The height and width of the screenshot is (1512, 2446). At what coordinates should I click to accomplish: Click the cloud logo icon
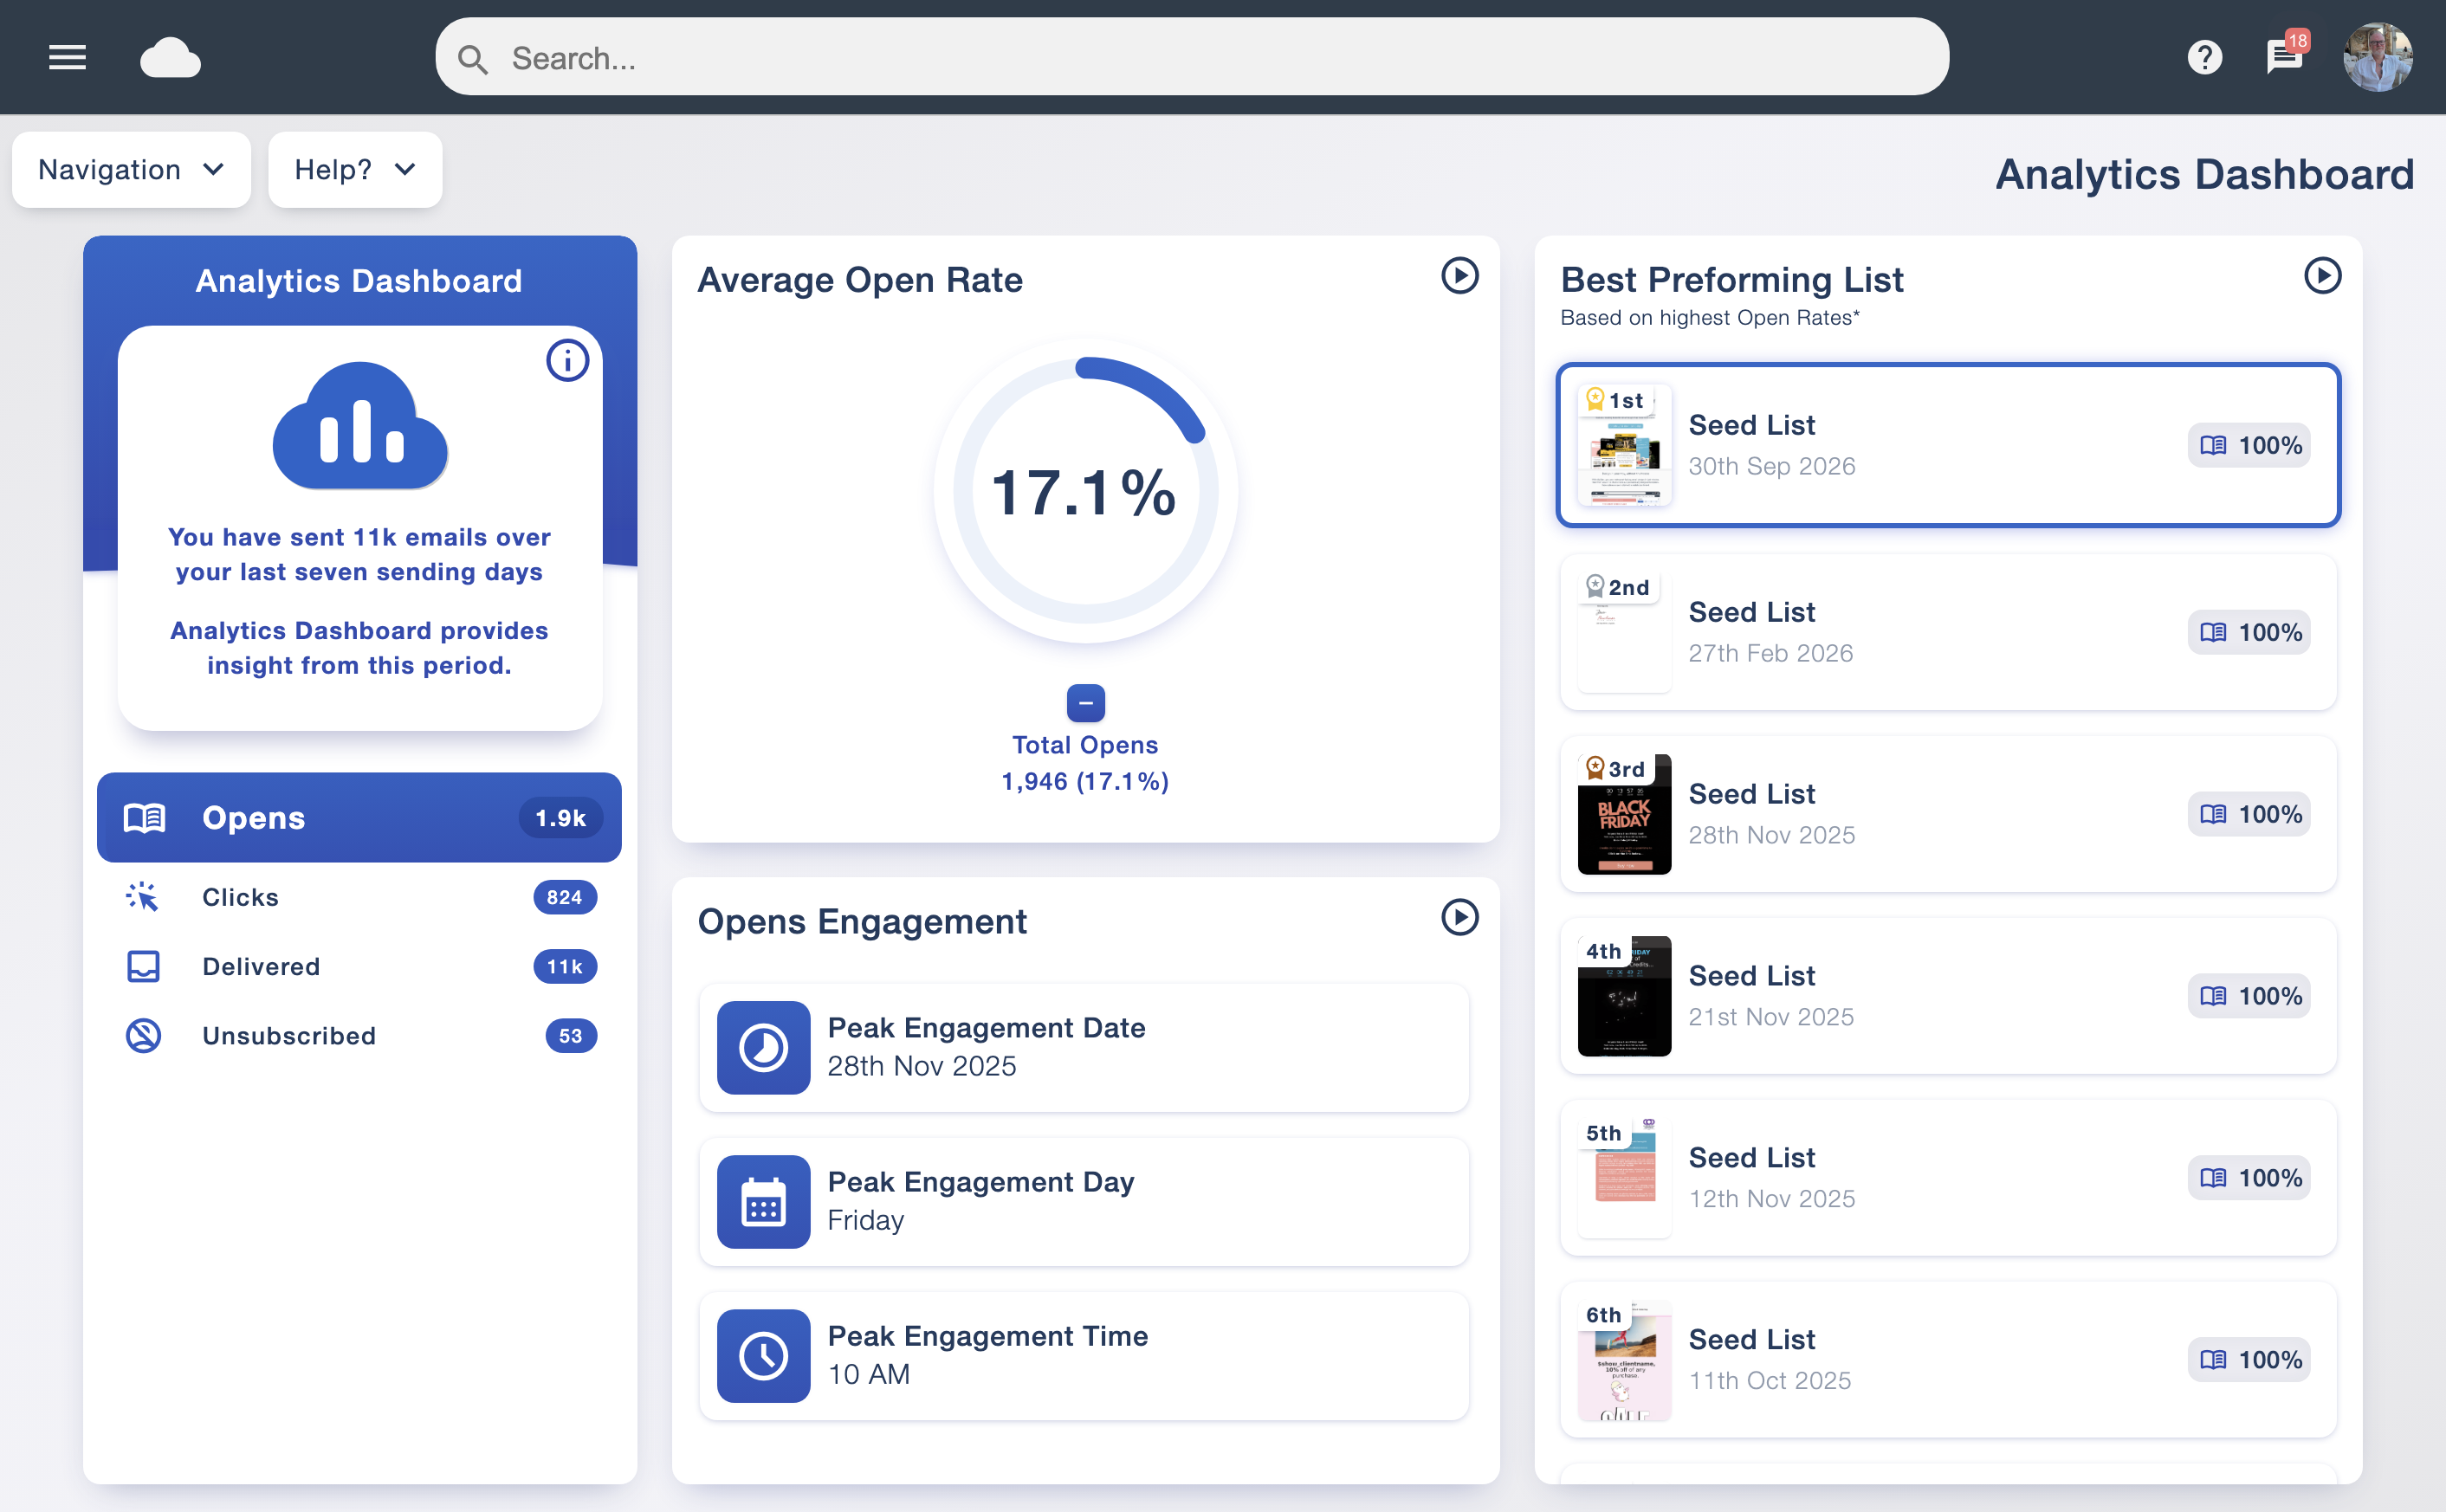[170, 57]
